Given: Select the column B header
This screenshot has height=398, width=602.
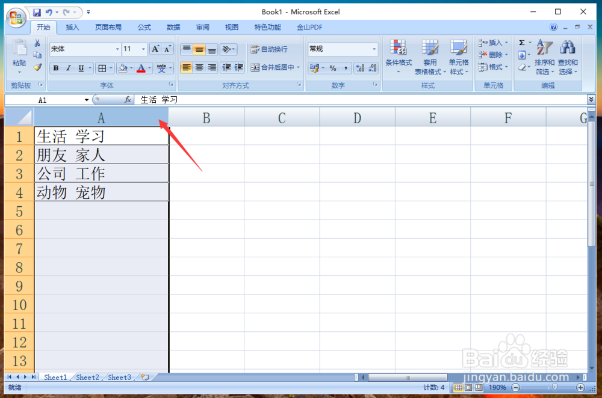Looking at the screenshot, I should 206,118.
